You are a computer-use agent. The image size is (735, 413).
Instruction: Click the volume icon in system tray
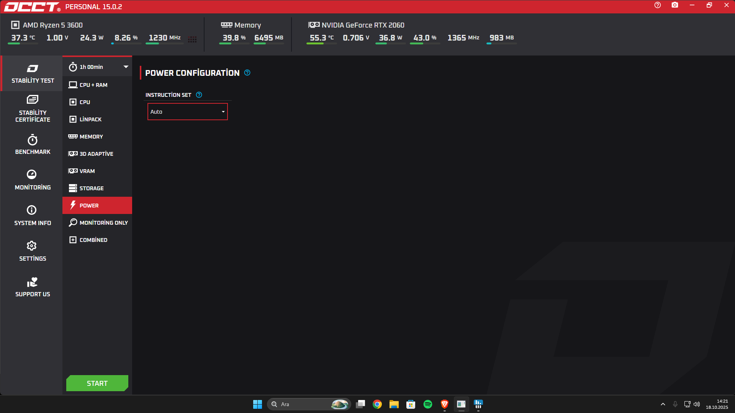pyautogui.click(x=697, y=404)
